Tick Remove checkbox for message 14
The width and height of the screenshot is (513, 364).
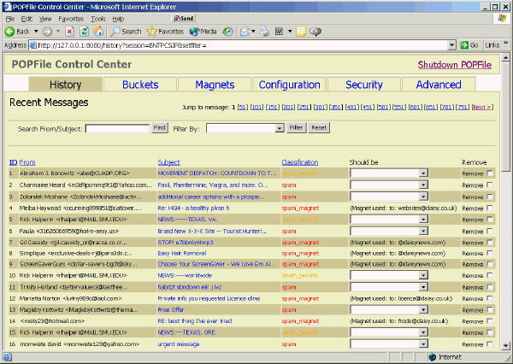(490, 320)
